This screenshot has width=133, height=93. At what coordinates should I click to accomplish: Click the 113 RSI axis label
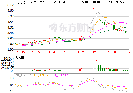(x=11, y=78)
